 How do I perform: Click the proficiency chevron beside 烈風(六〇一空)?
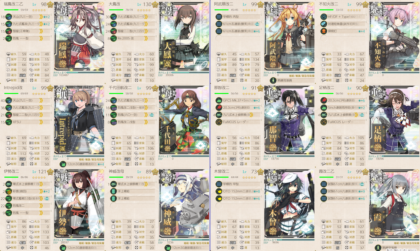coord(146,115)
